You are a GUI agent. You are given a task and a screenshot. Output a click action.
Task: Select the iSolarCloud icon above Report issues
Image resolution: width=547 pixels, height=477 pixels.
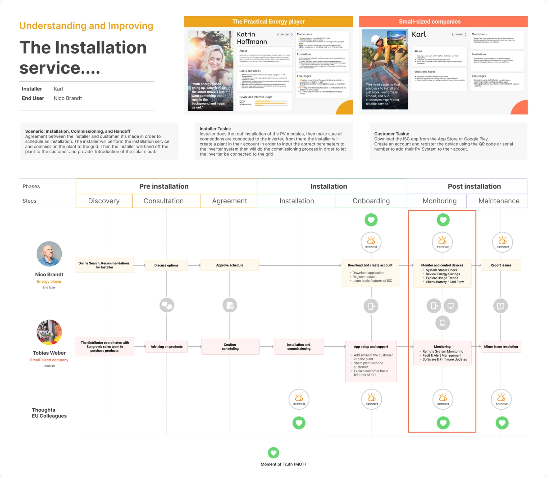pos(502,242)
